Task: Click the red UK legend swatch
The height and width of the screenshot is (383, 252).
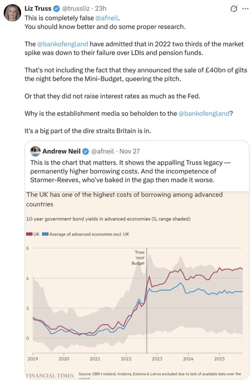Action: (29, 234)
